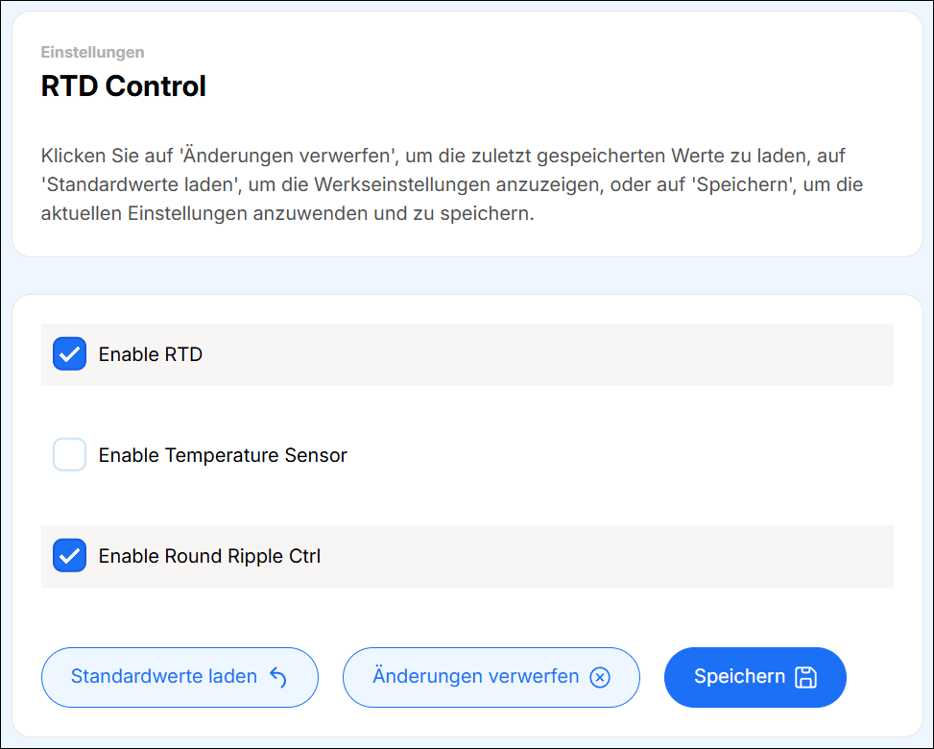Disable the Enable RTD checkbox
The width and height of the screenshot is (934, 749).
(x=69, y=354)
